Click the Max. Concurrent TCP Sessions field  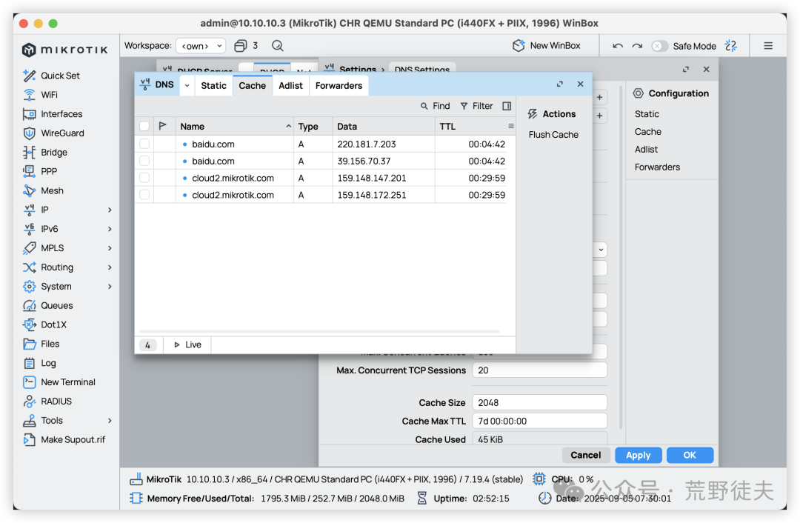[x=540, y=370]
